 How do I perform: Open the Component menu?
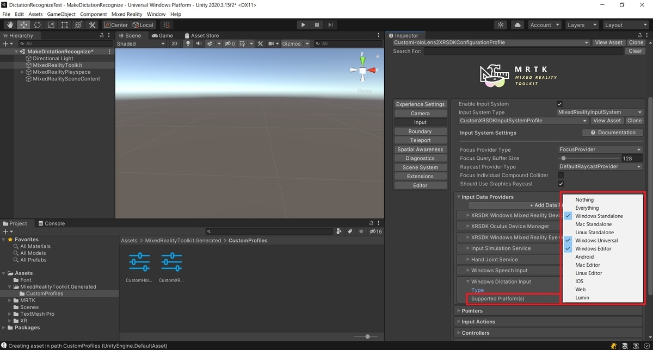coord(94,14)
